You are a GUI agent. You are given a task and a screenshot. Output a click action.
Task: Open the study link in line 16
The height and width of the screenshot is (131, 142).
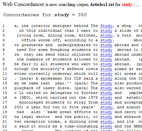pos(106,98)
